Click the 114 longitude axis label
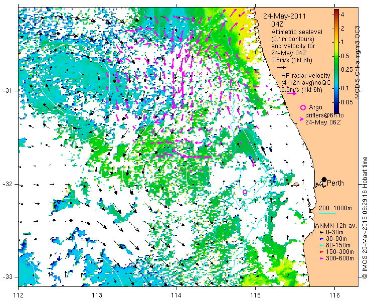The height and width of the screenshot is (301, 371). pos(176,295)
